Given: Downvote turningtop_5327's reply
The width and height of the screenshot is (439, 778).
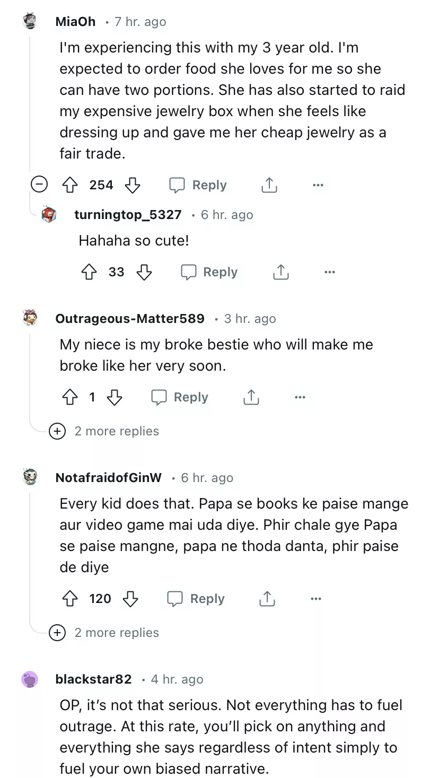Looking at the screenshot, I should (144, 272).
